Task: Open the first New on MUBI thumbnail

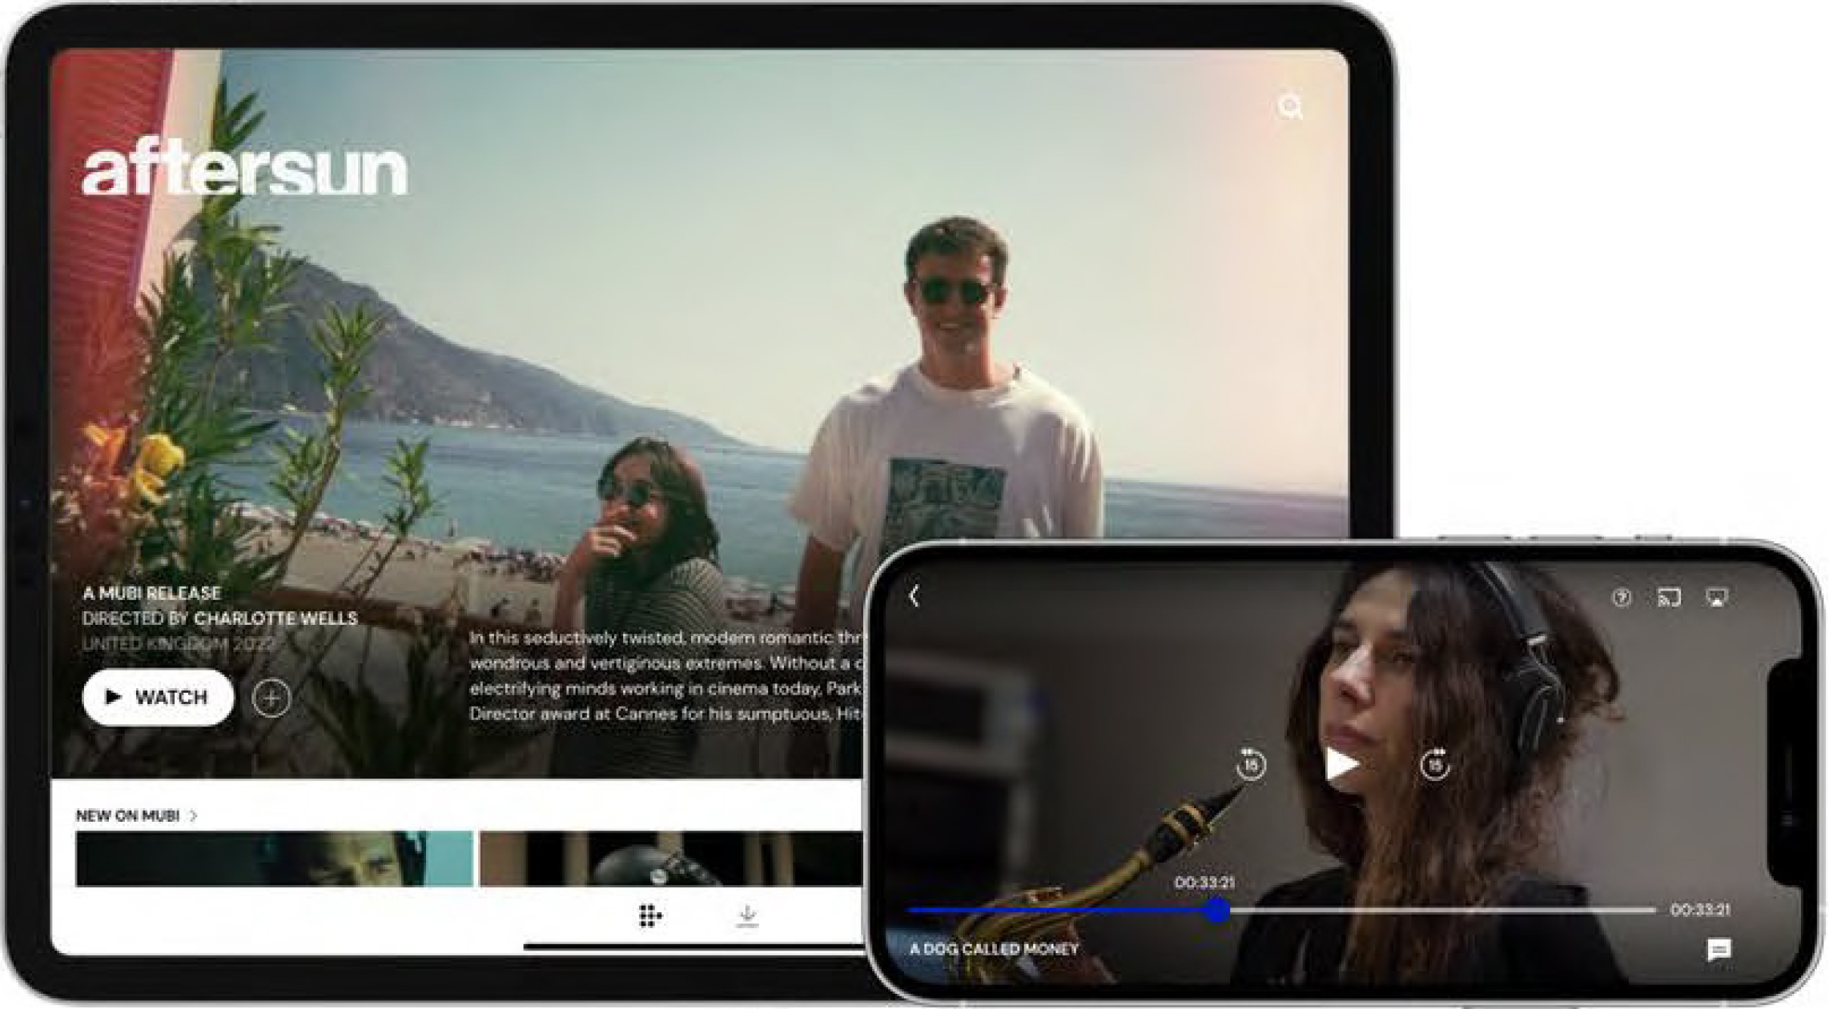Action: click(x=274, y=859)
